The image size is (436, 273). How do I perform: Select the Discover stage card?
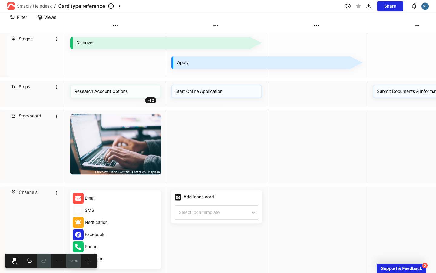pos(166,43)
